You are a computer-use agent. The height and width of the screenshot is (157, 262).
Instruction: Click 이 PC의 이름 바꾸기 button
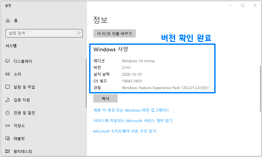(114, 33)
